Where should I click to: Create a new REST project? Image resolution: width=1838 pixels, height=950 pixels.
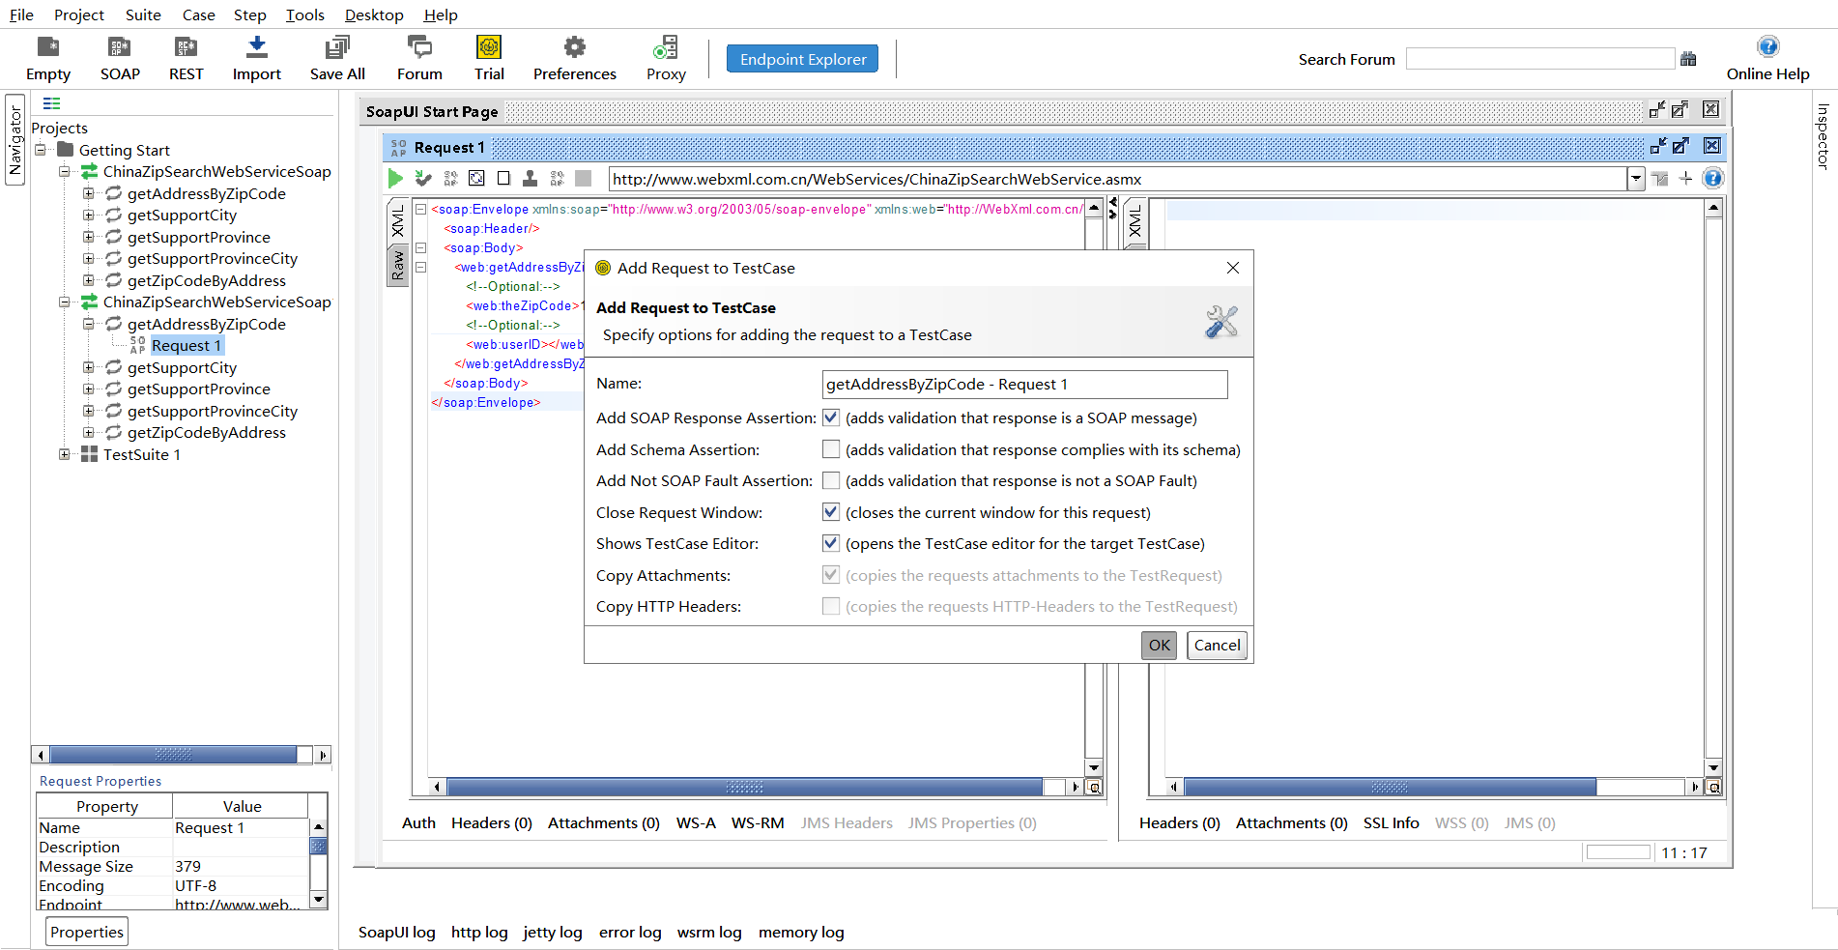[186, 58]
